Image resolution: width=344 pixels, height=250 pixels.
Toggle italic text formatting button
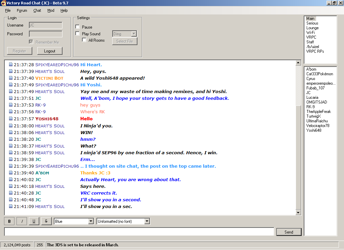(21, 221)
